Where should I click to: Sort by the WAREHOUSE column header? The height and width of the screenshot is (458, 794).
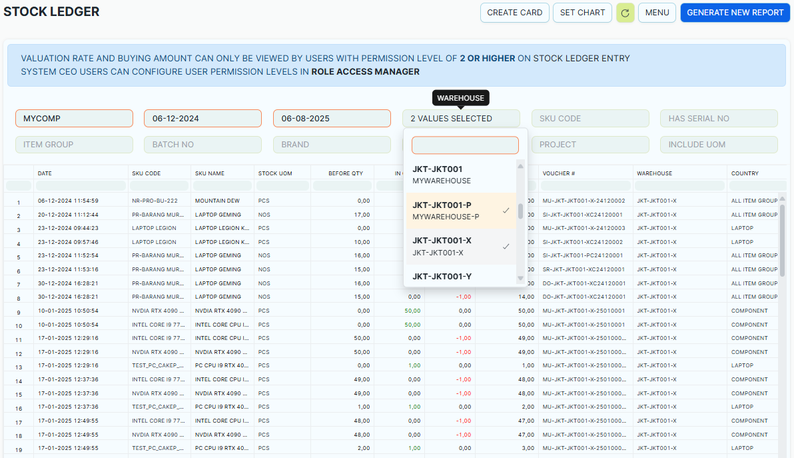click(x=654, y=173)
